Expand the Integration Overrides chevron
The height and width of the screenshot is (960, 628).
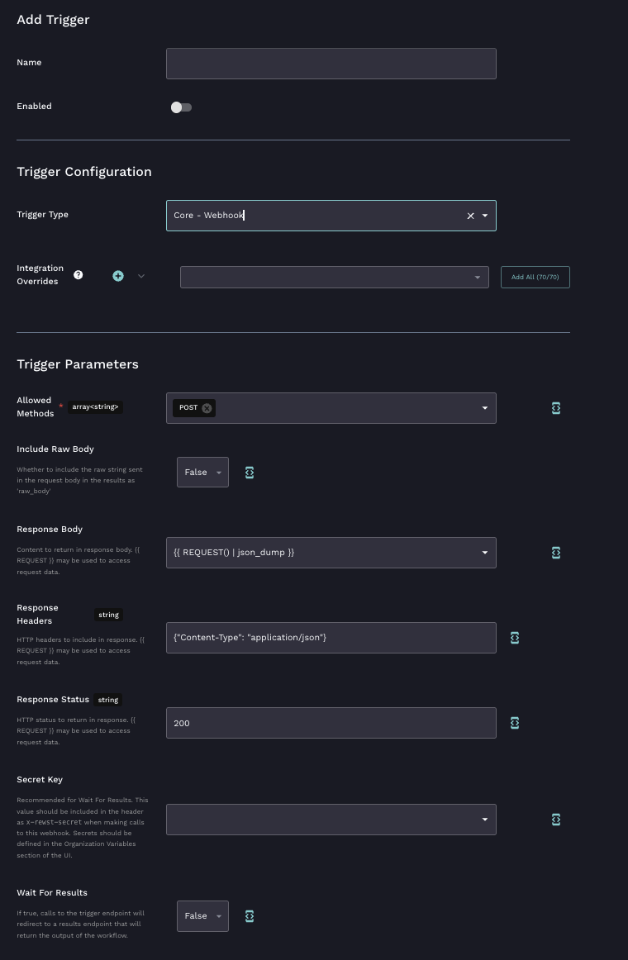(x=141, y=276)
